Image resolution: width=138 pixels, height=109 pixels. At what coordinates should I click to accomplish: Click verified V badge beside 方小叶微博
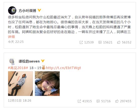click(39, 10)
